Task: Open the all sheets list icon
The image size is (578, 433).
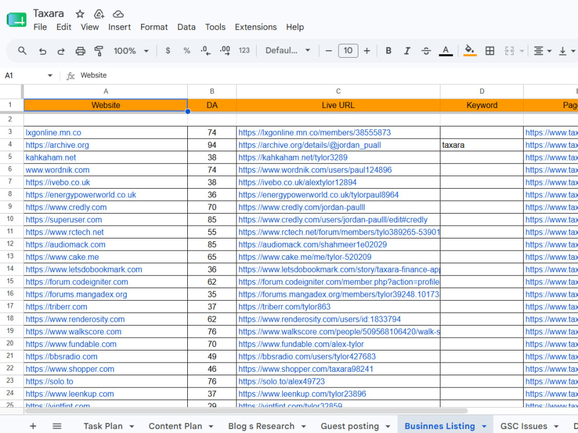Action: pos(57,426)
